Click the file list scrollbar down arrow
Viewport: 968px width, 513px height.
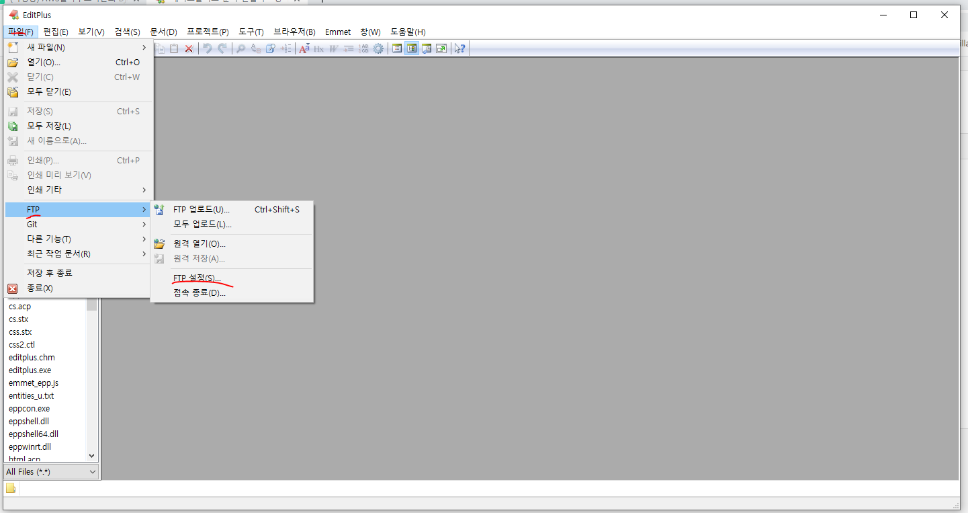(x=92, y=456)
